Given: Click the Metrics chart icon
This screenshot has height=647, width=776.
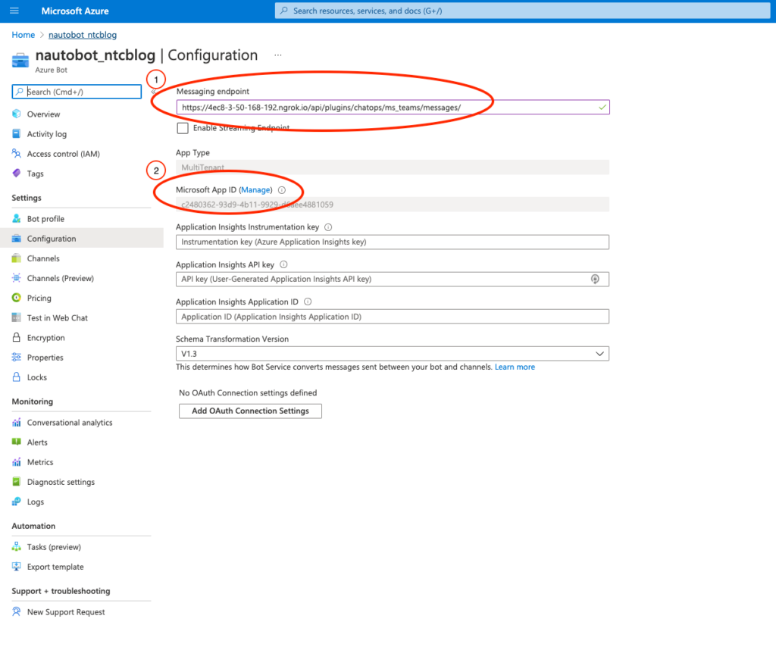Looking at the screenshot, I should pos(17,462).
